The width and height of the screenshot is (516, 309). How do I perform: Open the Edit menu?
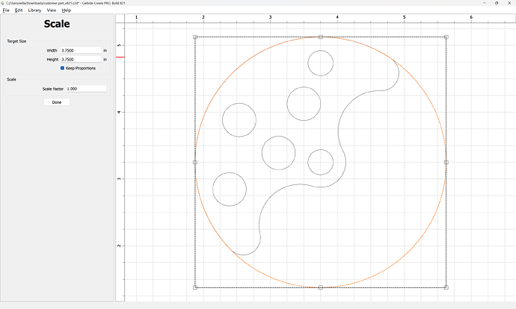point(19,10)
